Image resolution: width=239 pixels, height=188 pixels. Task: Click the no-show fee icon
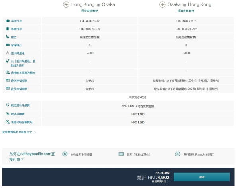click(x=8, y=122)
